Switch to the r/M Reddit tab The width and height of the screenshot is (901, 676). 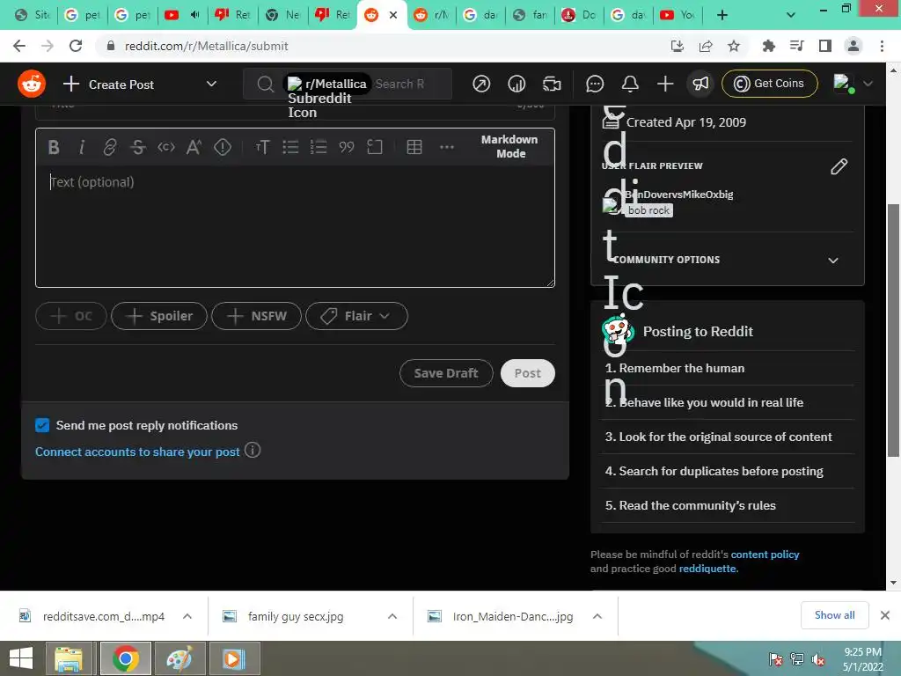pos(431,15)
